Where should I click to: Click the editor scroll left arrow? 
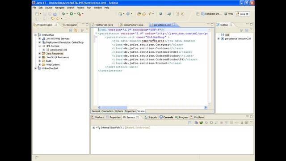tap(99, 107)
